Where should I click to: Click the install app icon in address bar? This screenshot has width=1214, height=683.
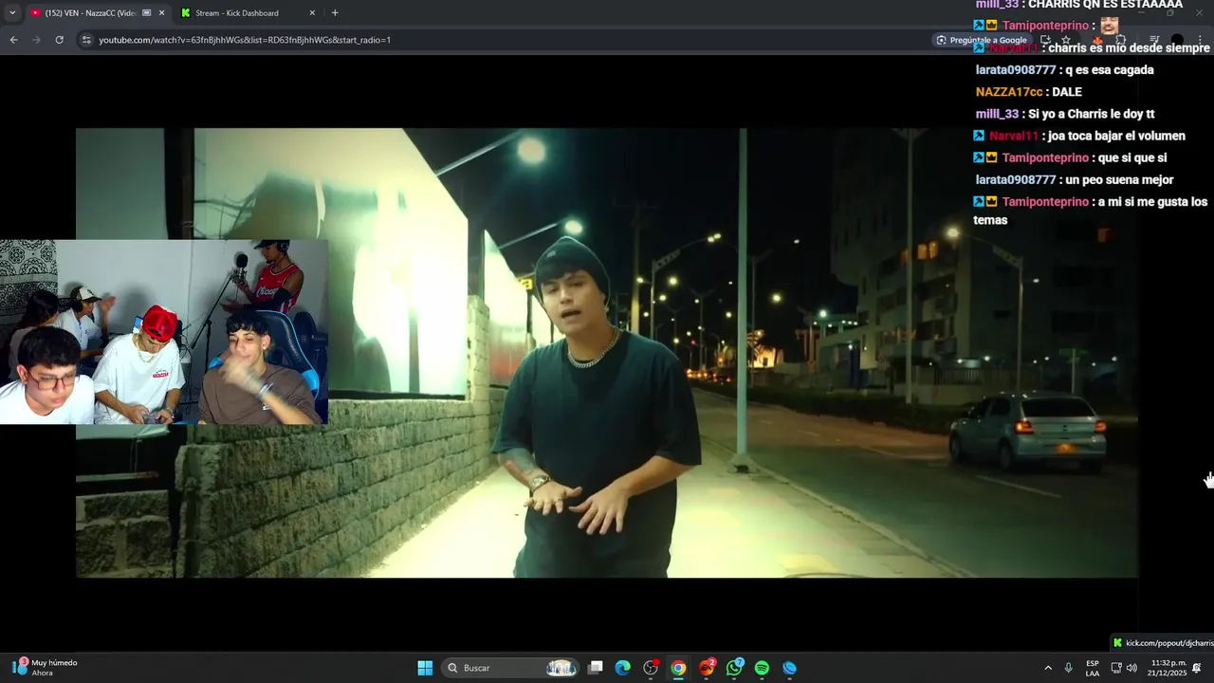[1045, 40]
